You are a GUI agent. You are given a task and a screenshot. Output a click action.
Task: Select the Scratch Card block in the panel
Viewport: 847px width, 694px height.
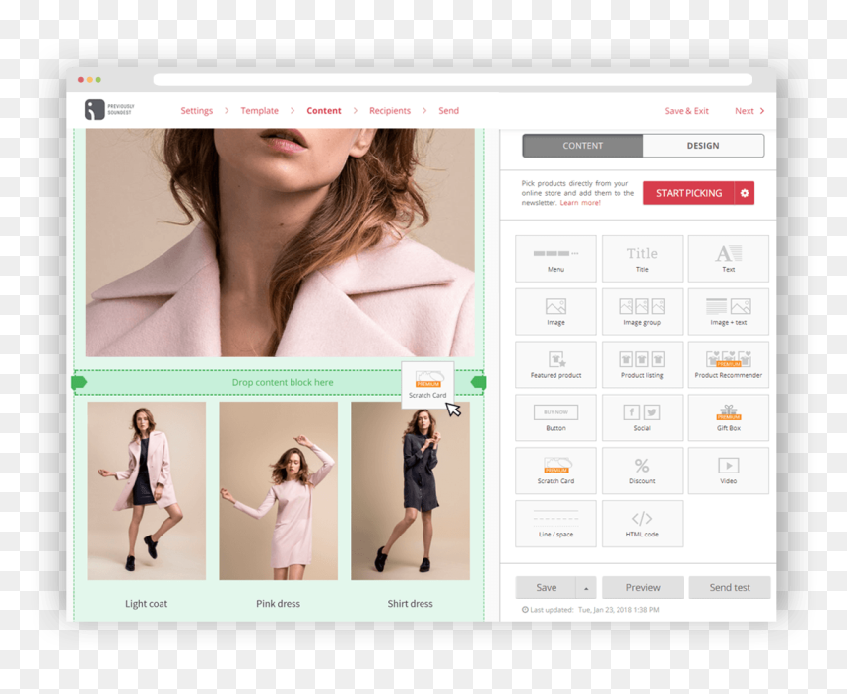555,471
